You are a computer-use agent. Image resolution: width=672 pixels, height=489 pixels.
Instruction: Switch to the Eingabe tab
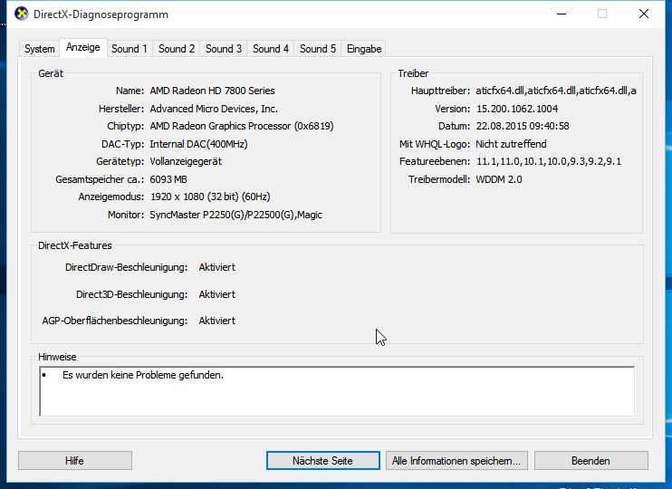tap(364, 49)
